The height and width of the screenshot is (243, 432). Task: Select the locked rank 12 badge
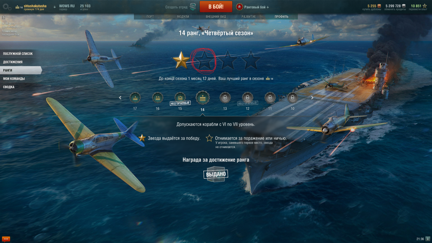[247, 98]
